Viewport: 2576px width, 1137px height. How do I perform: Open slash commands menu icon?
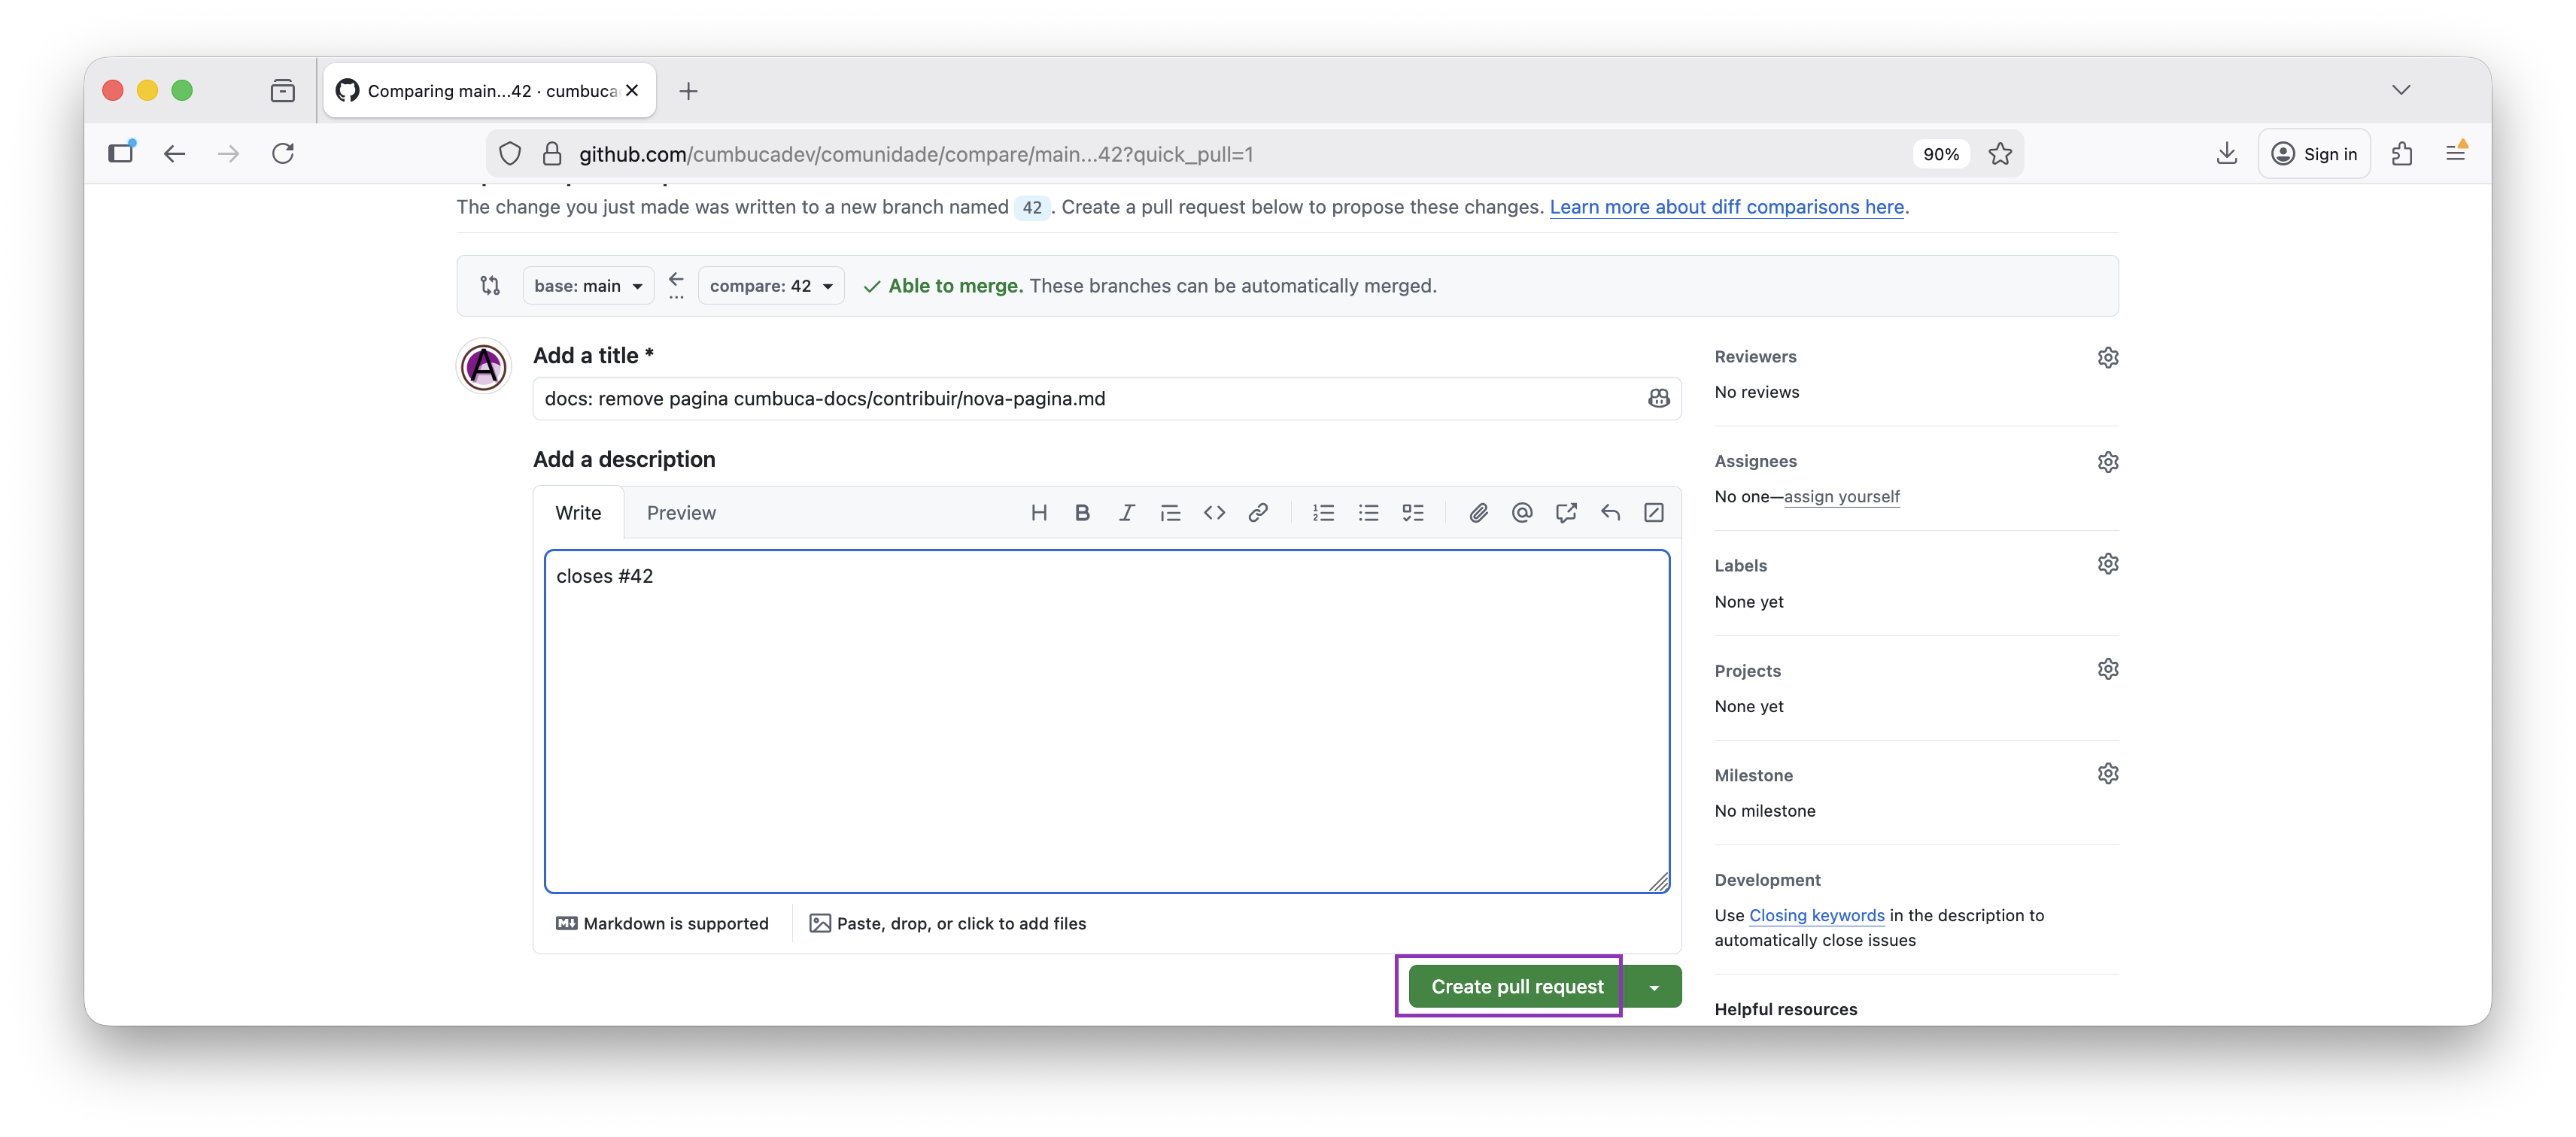click(x=1654, y=513)
